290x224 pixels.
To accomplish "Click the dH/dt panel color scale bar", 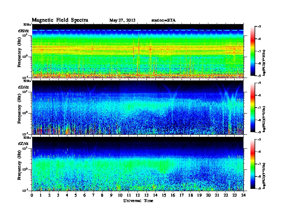I will point(253,51).
